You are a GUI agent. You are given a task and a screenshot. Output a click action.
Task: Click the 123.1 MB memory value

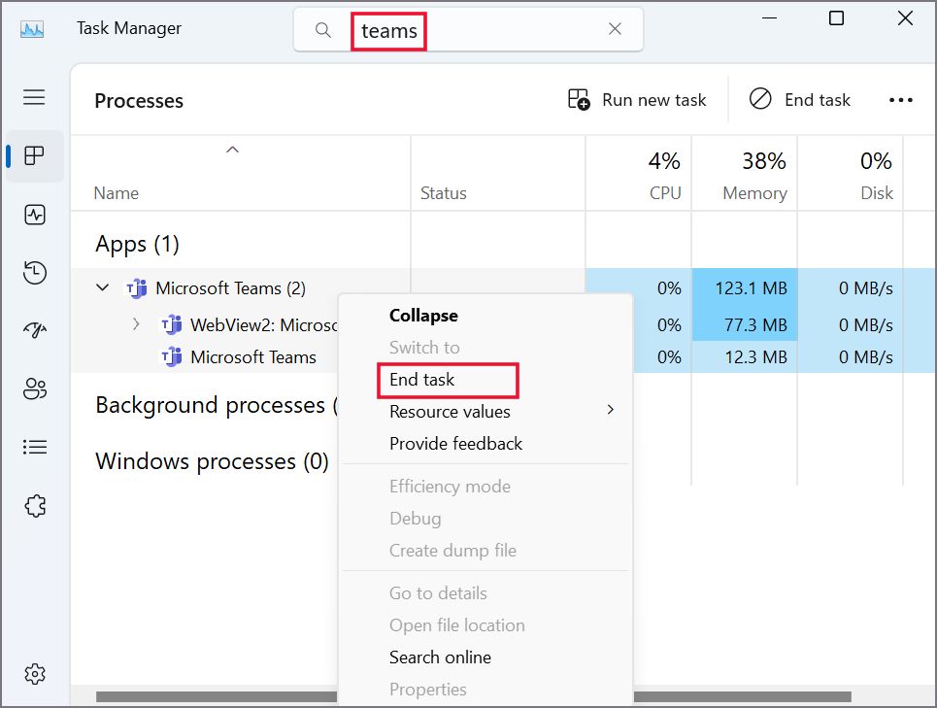[x=752, y=288]
